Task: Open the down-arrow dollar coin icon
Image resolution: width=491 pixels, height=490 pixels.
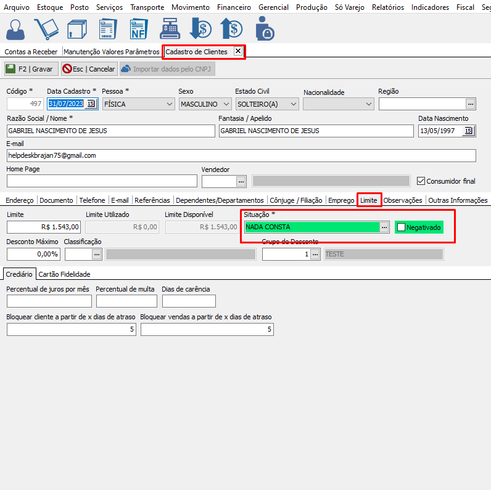Action: [x=200, y=29]
